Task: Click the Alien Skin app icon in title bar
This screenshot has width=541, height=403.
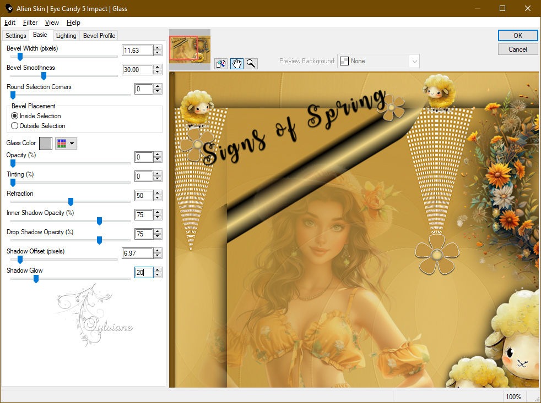Action: tap(9, 8)
